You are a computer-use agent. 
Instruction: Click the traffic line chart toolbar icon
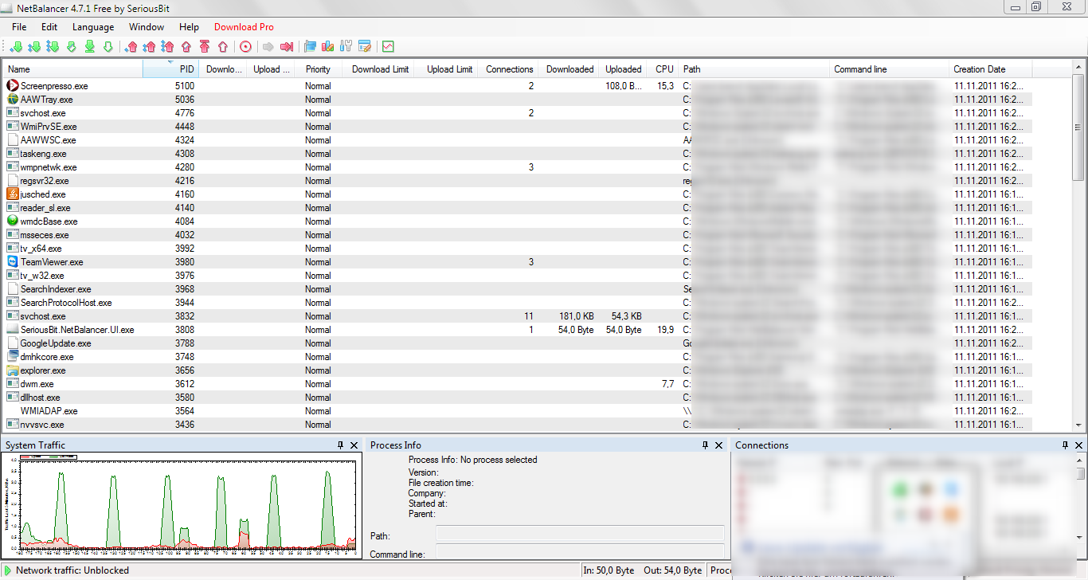[388, 47]
